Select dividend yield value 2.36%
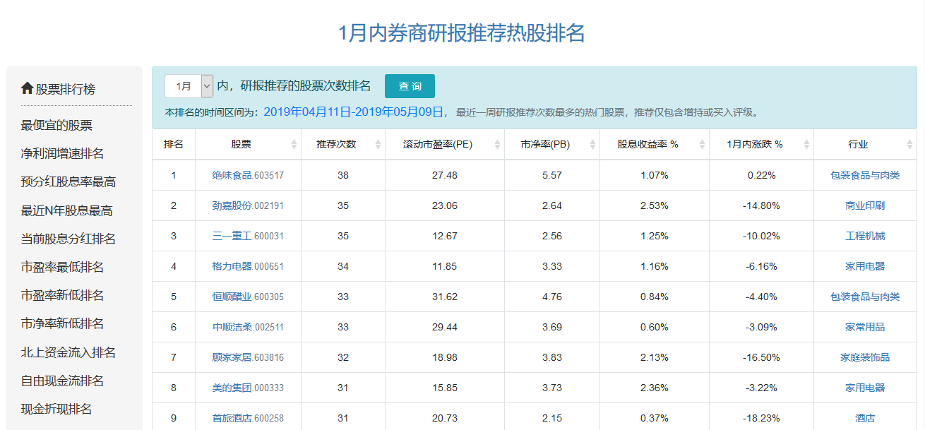Image resolution: width=925 pixels, height=430 pixels. pos(655,388)
